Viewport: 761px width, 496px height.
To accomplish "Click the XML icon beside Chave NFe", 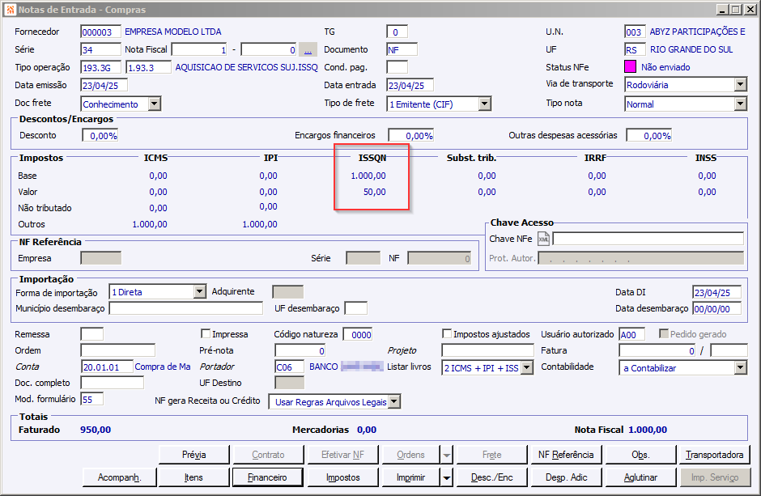I will click(x=543, y=239).
